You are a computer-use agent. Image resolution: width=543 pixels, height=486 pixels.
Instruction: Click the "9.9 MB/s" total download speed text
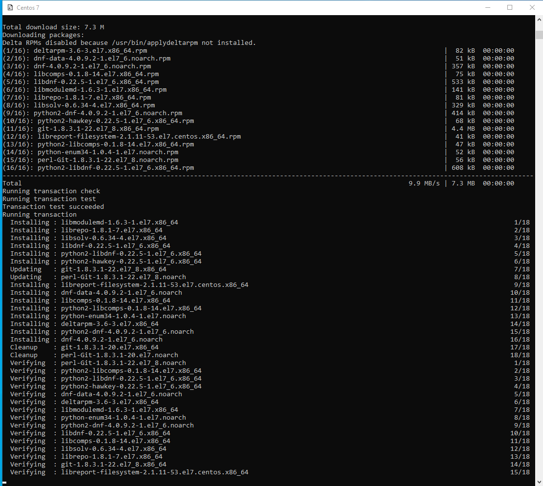[x=424, y=183]
